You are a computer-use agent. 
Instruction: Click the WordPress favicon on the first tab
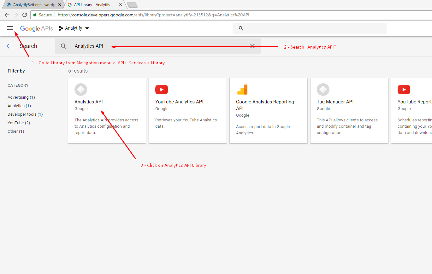(x=9, y=5)
